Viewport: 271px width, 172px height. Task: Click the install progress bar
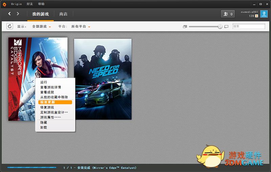(x=32, y=167)
